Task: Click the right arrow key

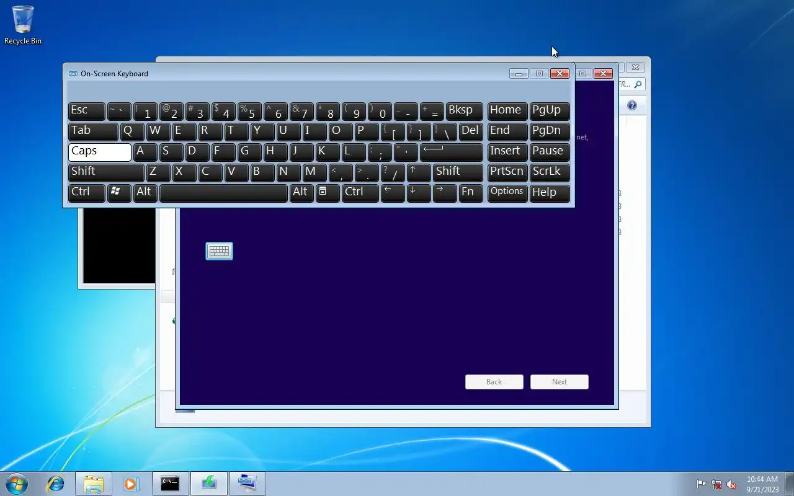Action: pos(445,193)
